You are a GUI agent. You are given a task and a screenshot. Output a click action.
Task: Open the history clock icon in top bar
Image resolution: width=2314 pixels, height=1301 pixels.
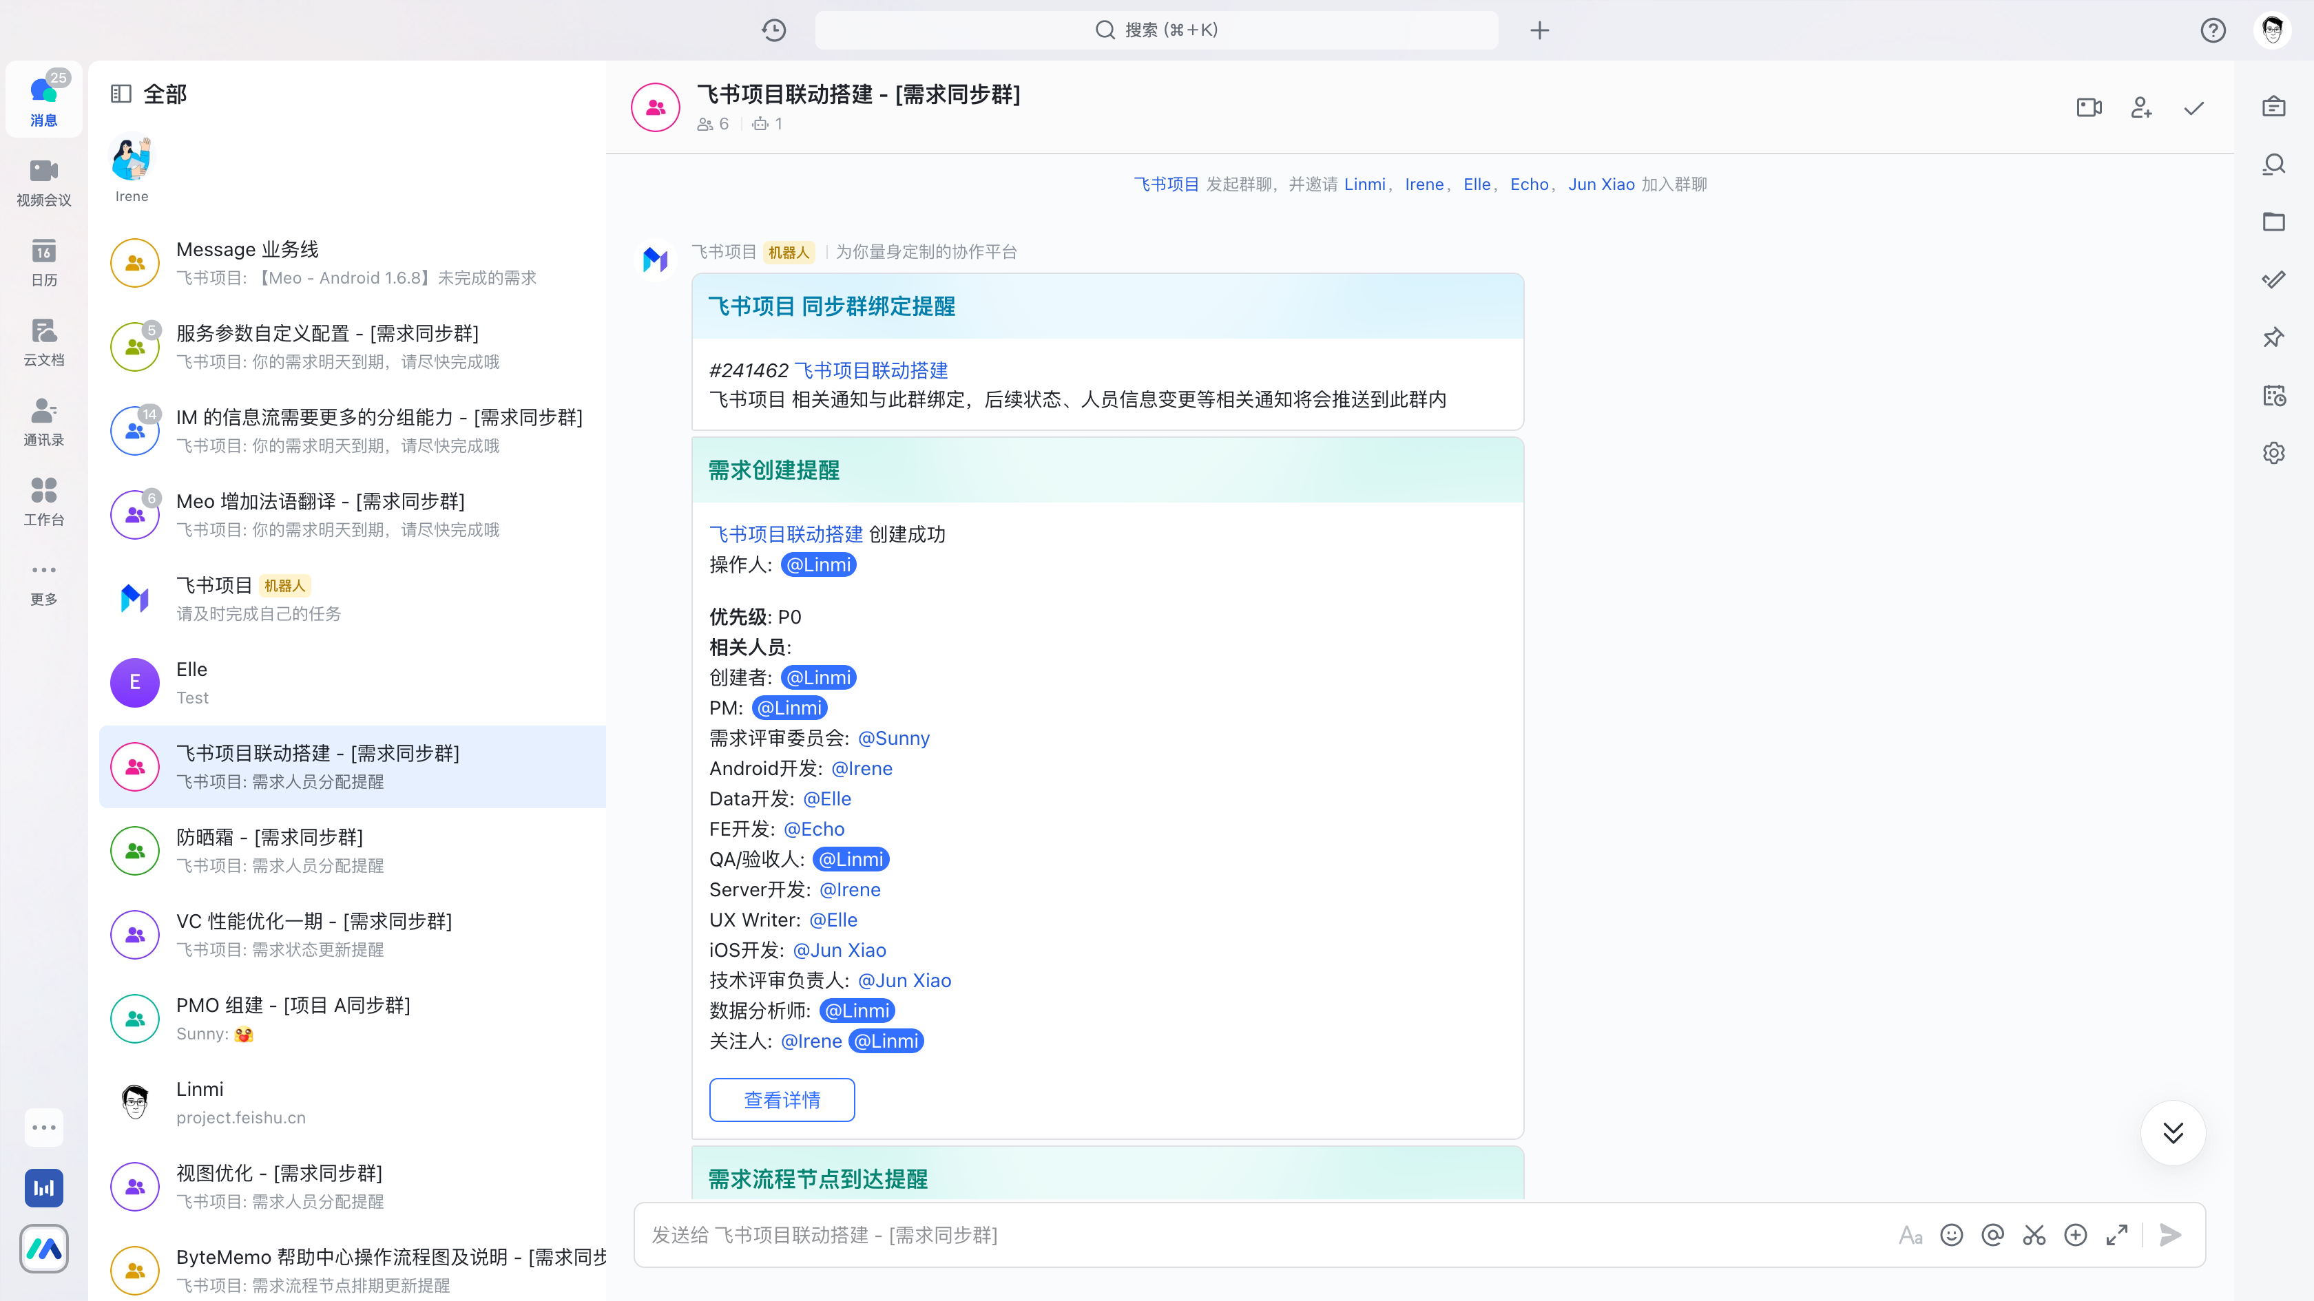(773, 30)
